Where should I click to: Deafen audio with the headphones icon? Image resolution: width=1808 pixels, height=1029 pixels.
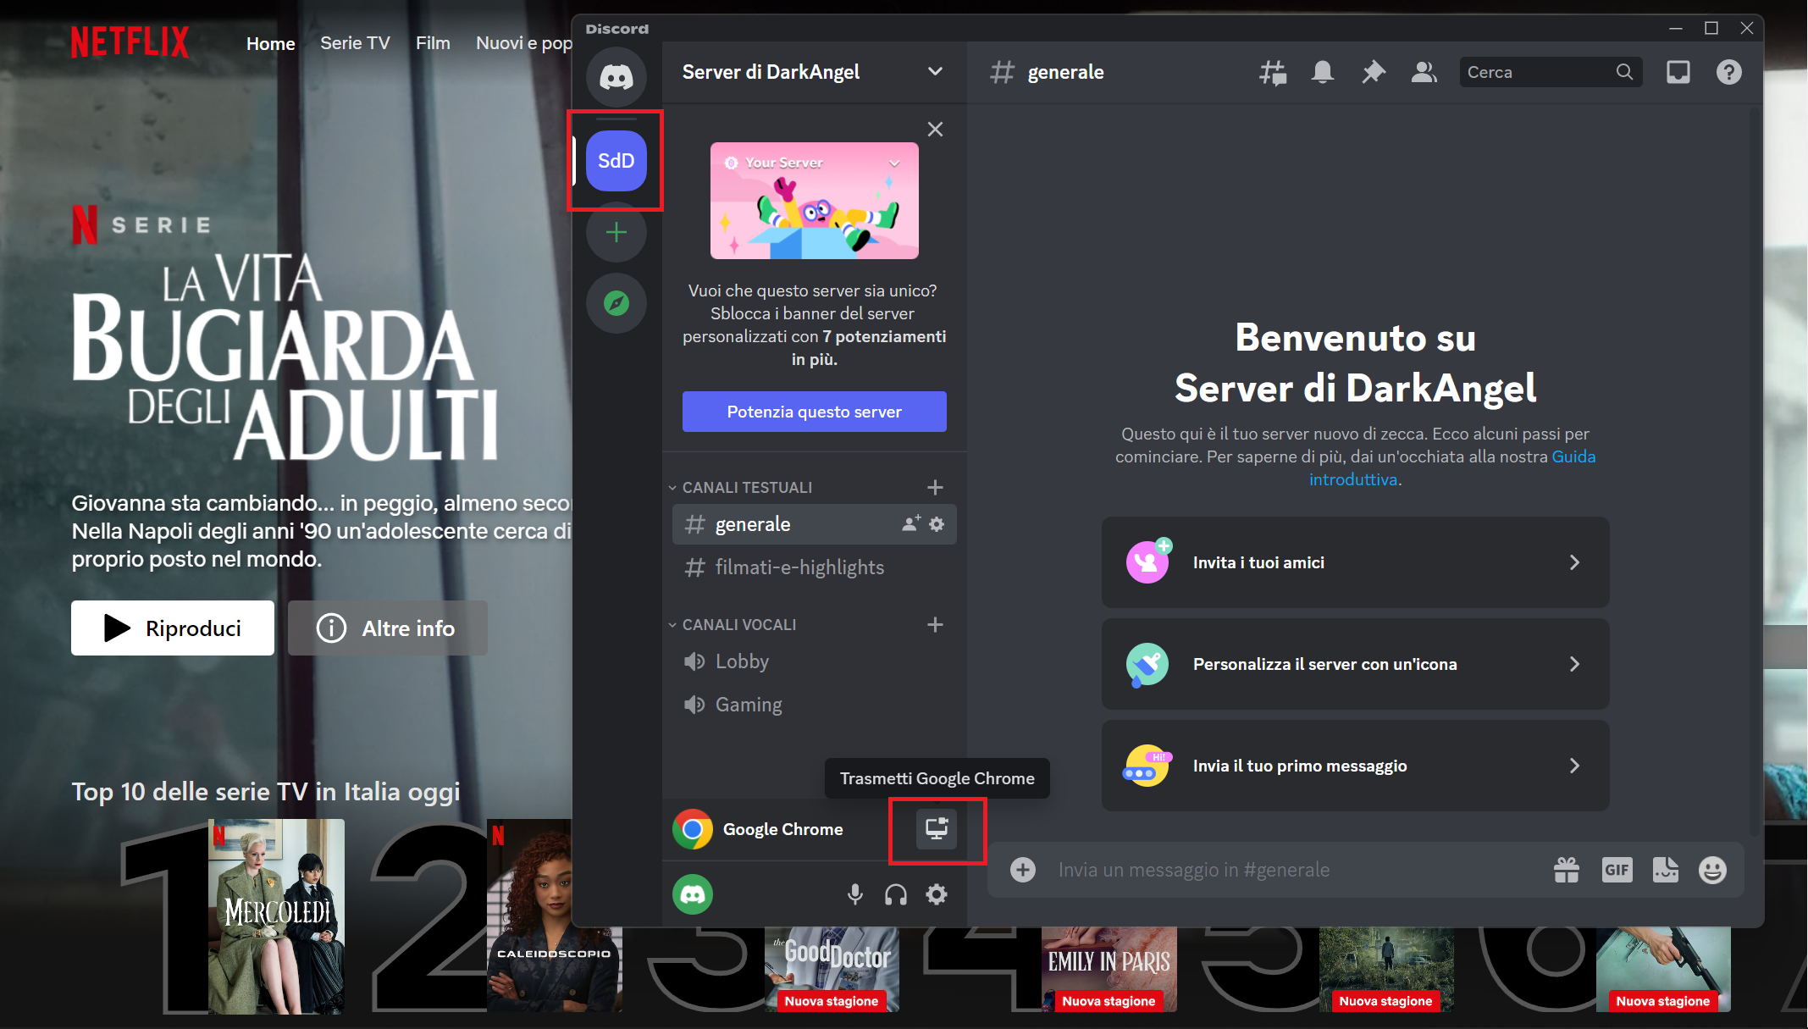(x=895, y=894)
